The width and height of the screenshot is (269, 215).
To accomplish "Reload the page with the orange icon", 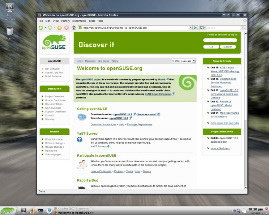I will pyautogui.click(x=59, y=27).
